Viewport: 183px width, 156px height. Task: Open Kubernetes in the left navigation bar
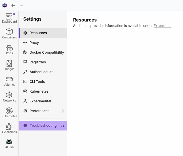point(9,112)
